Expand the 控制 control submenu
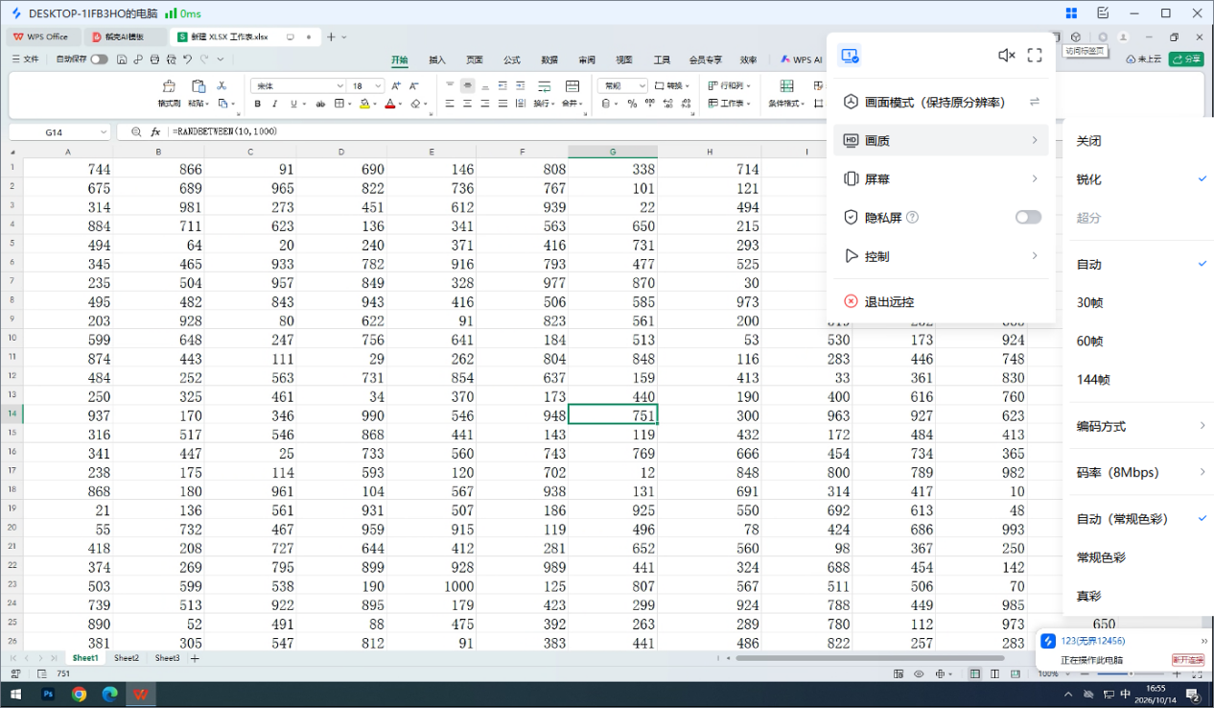1214x708 pixels. coord(942,256)
